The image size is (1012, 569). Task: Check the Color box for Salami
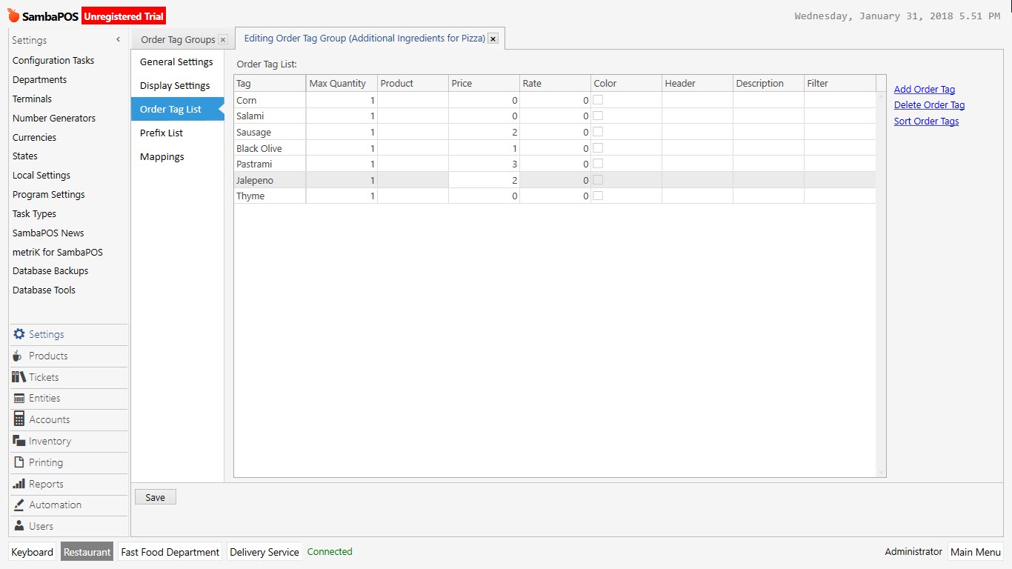(x=598, y=116)
